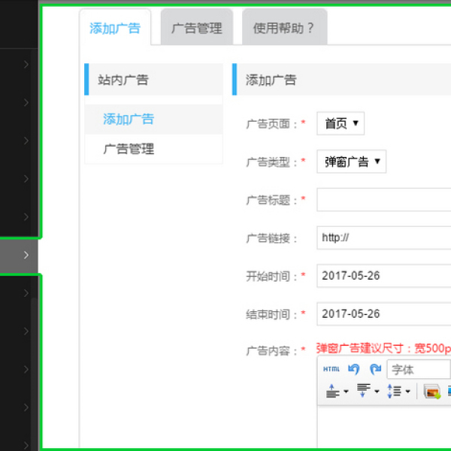Expand the highlighted dark sidebar menu chevron
Image resolution: width=451 pixels, height=451 pixels.
pyautogui.click(x=26, y=256)
